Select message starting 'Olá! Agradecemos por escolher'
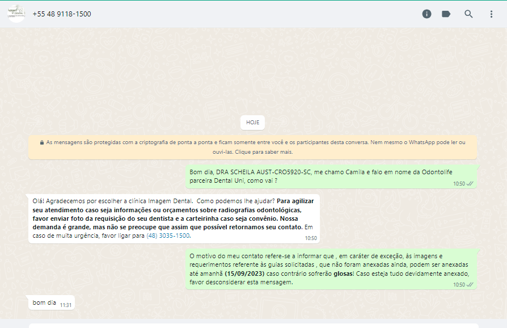 (174, 218)
